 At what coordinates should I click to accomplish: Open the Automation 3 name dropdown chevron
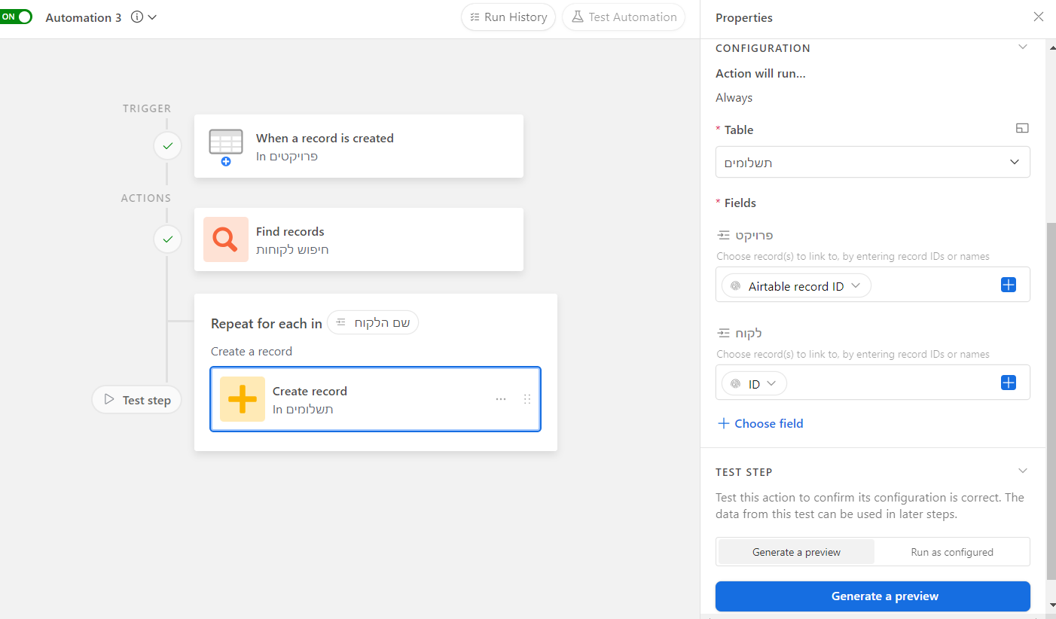(x=152, y=17)
